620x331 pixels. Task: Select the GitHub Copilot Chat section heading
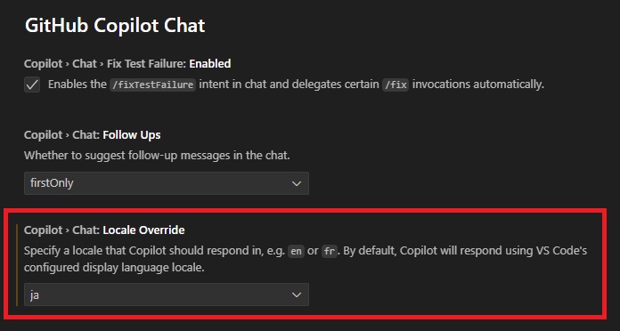coord(115,26)
